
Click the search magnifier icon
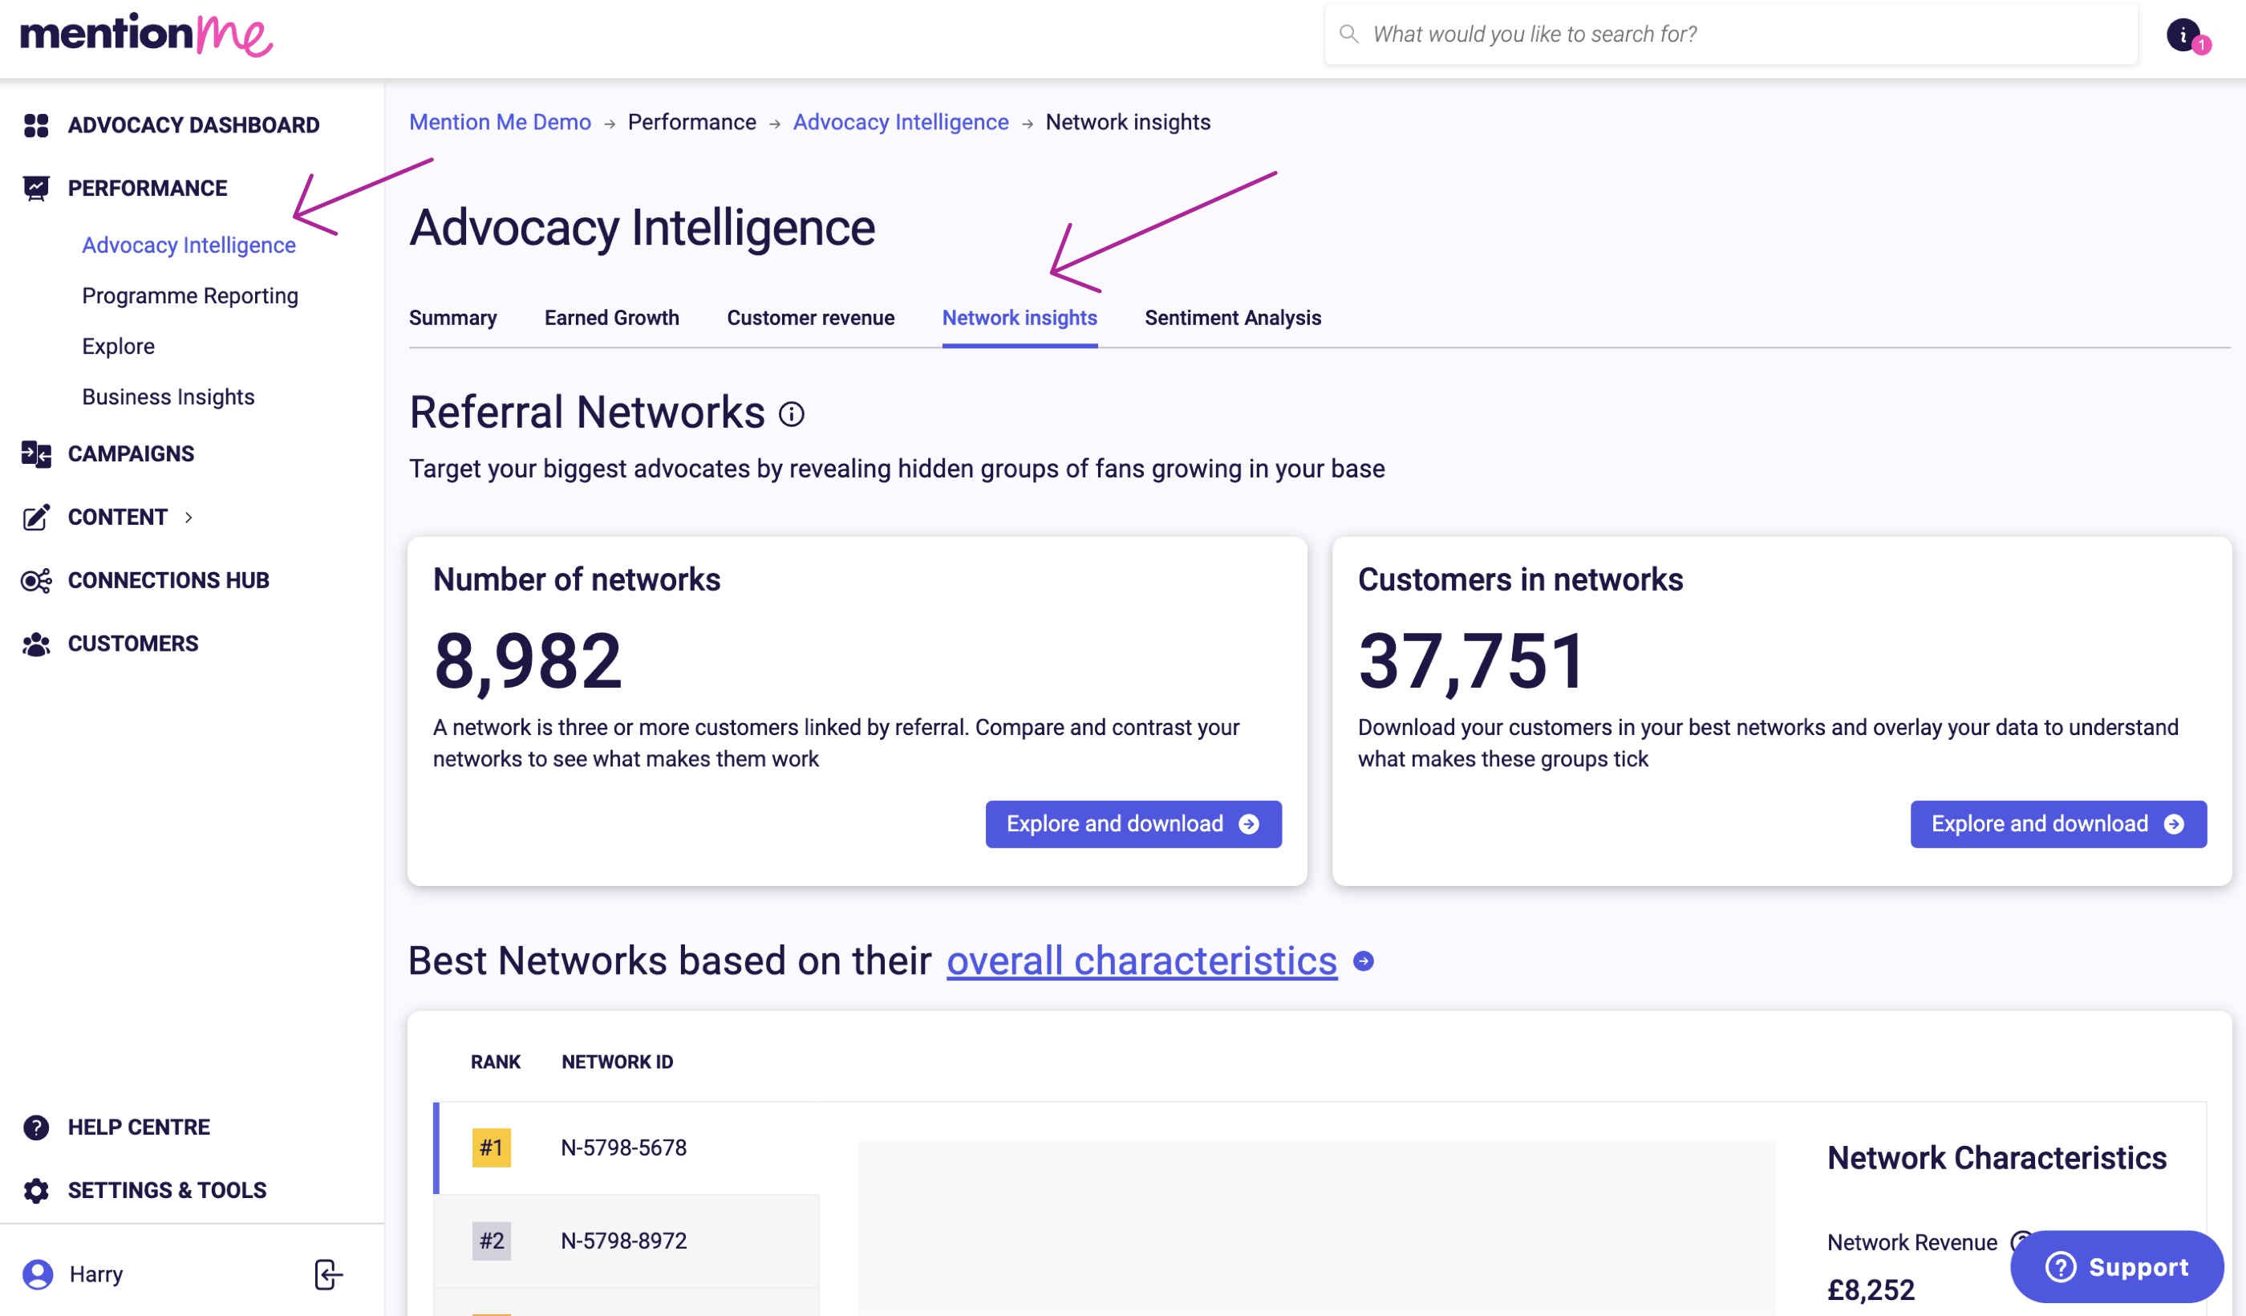1349,34
